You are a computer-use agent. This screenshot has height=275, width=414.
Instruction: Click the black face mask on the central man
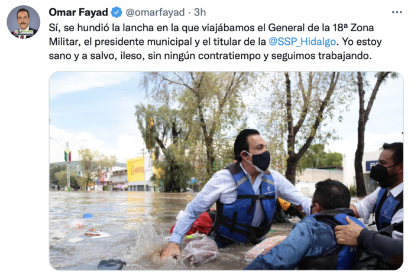(260, 161)
